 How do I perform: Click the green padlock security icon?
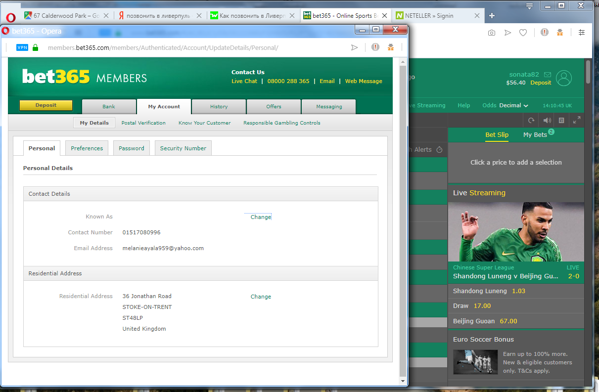coord(35,47)
